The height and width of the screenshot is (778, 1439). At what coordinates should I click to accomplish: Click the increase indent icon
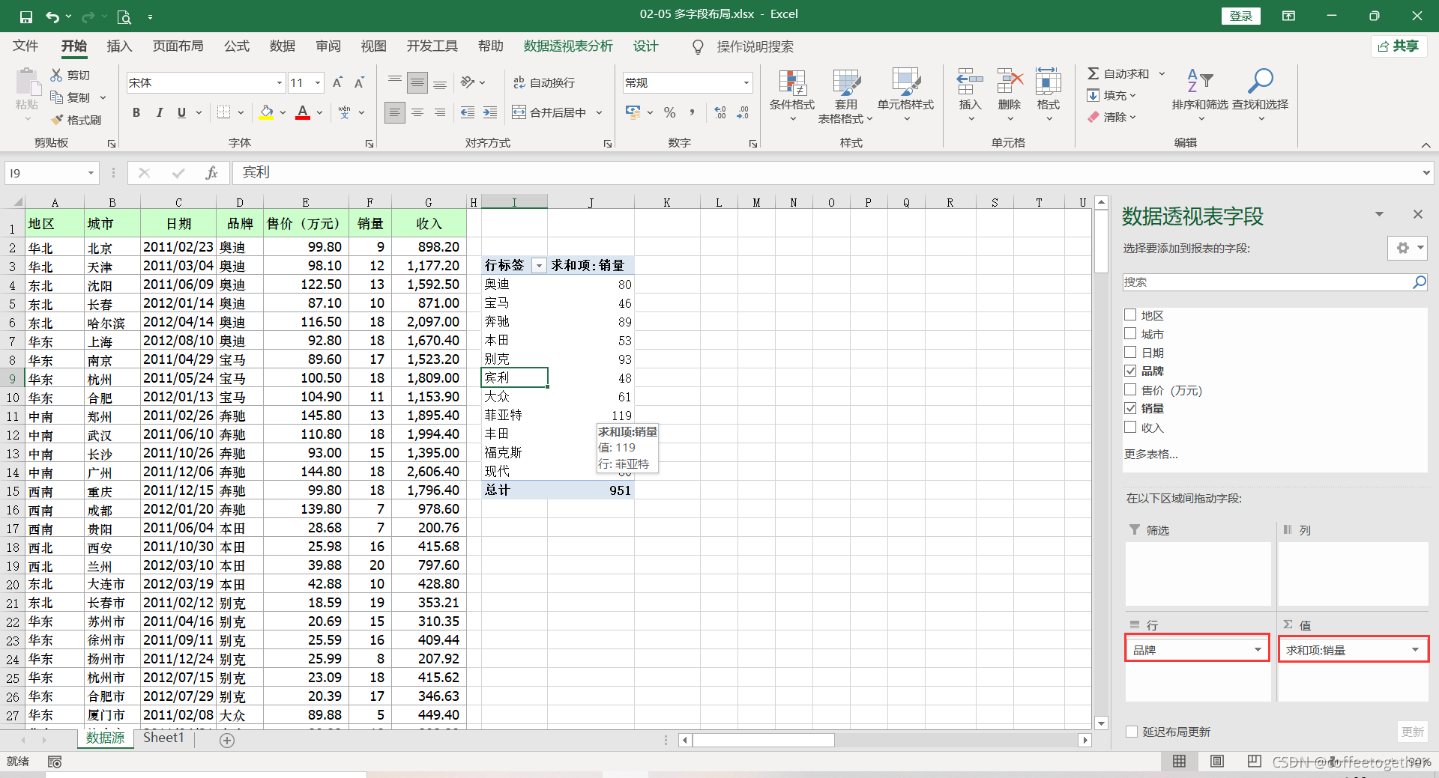point(490,112)
